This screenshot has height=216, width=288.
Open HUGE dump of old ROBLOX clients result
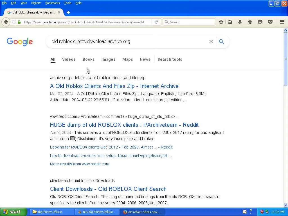[124, 125]
